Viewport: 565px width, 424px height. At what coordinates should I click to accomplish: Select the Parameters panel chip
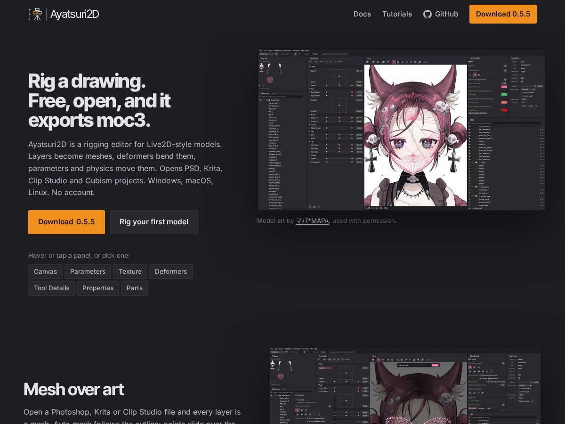[x=88, y=271]
